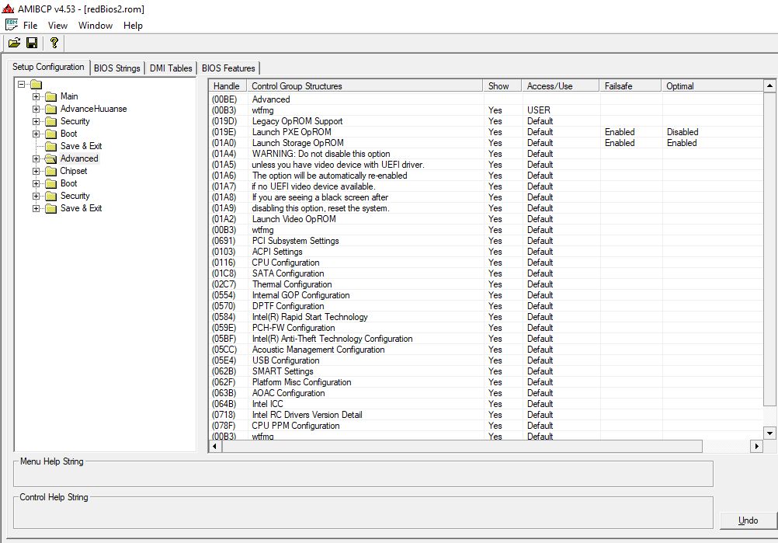This screenshot has width=778, height=543.
Task: Click the Control Group Structures column header
Action: pyautogui.click(x=365, y=86)
